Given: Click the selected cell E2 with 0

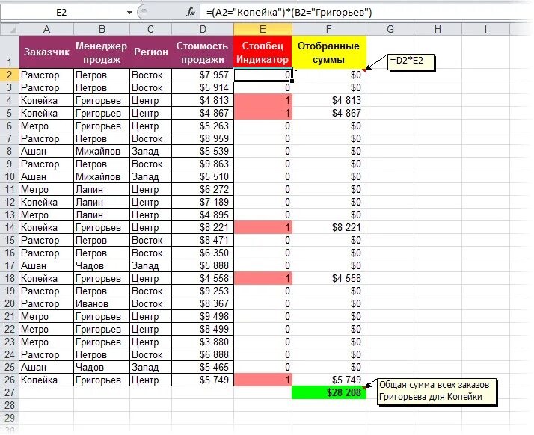Looking at the screenshot, I should [263, 75].
